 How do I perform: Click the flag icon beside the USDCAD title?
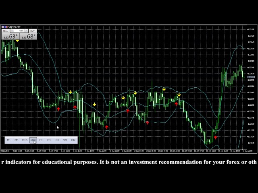pos(3,27)
